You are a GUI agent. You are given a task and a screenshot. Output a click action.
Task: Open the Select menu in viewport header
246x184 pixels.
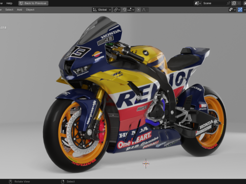(x=9, y=10)
